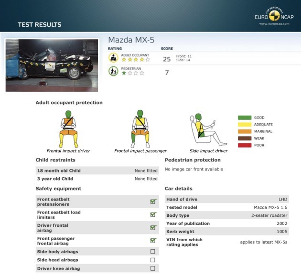This screenshot has height=276, width=301.
Task: Click the 'Adult occupant protection' heading
Action: pos(69,103)
